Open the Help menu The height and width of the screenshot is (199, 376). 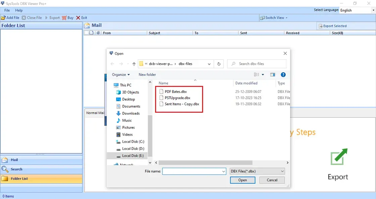pos(19,10)
